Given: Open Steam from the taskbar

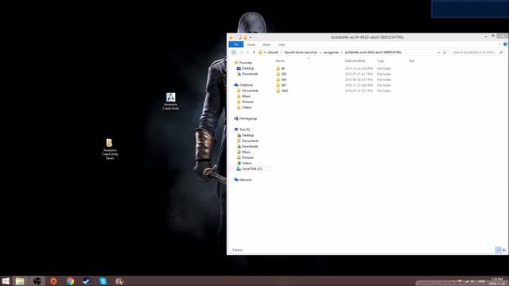Looking at the screenshot, I should [87, 280].
